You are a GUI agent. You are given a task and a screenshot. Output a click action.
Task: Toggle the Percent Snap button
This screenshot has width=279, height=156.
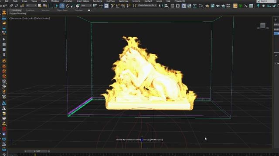[123, 6]
